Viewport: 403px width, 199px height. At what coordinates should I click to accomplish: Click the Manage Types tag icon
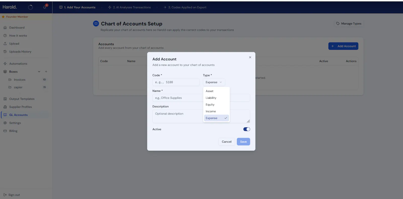[338, 24]
